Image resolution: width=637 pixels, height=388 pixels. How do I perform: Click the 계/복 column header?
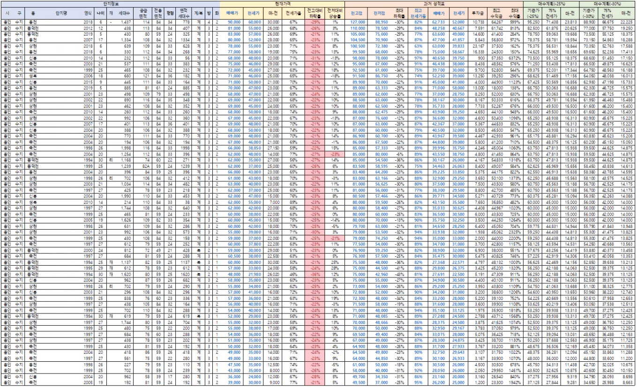198,13
